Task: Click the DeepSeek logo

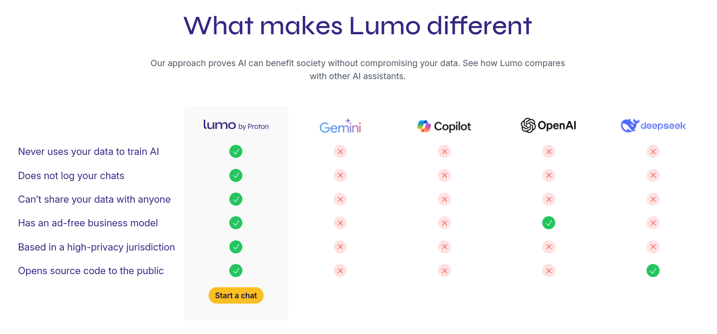Action: pos(653,125)
